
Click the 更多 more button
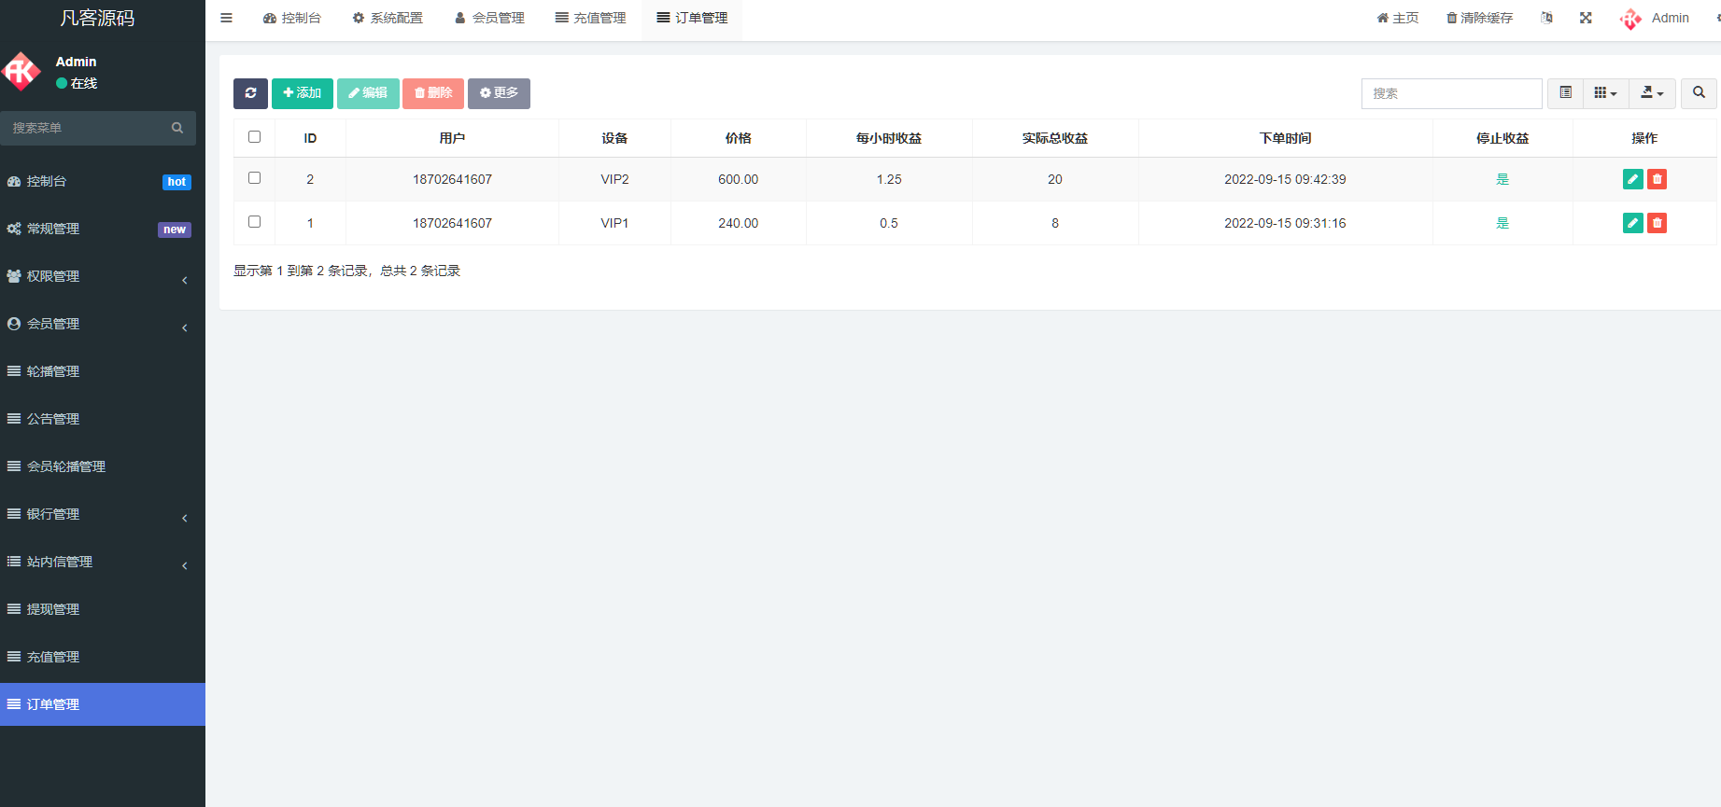click(499, 93)
